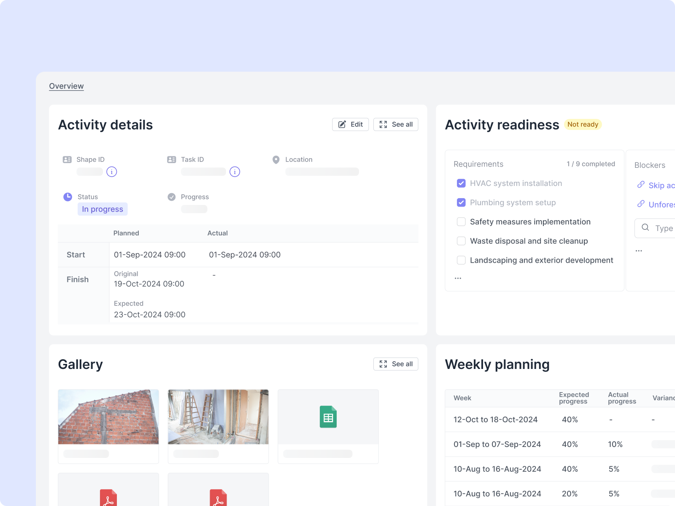The width and height of the screenshot is (675, 506).
Task: Click the 01-Sep to 07-Sep-2024 week row
Action: pos(560,444)
